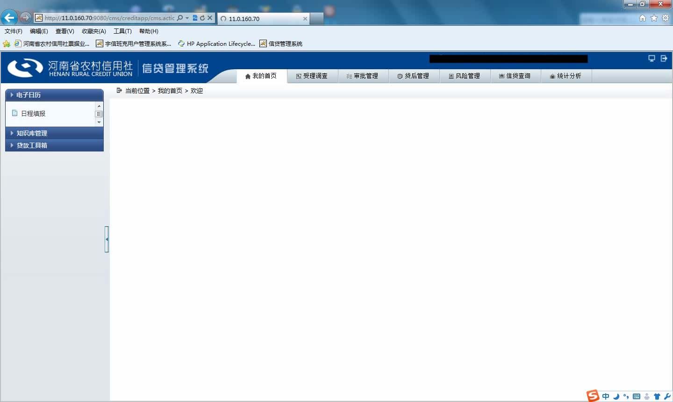Click the sidebar scrollbar up arrow
673x402 pixels.
(x=99, y=106)
